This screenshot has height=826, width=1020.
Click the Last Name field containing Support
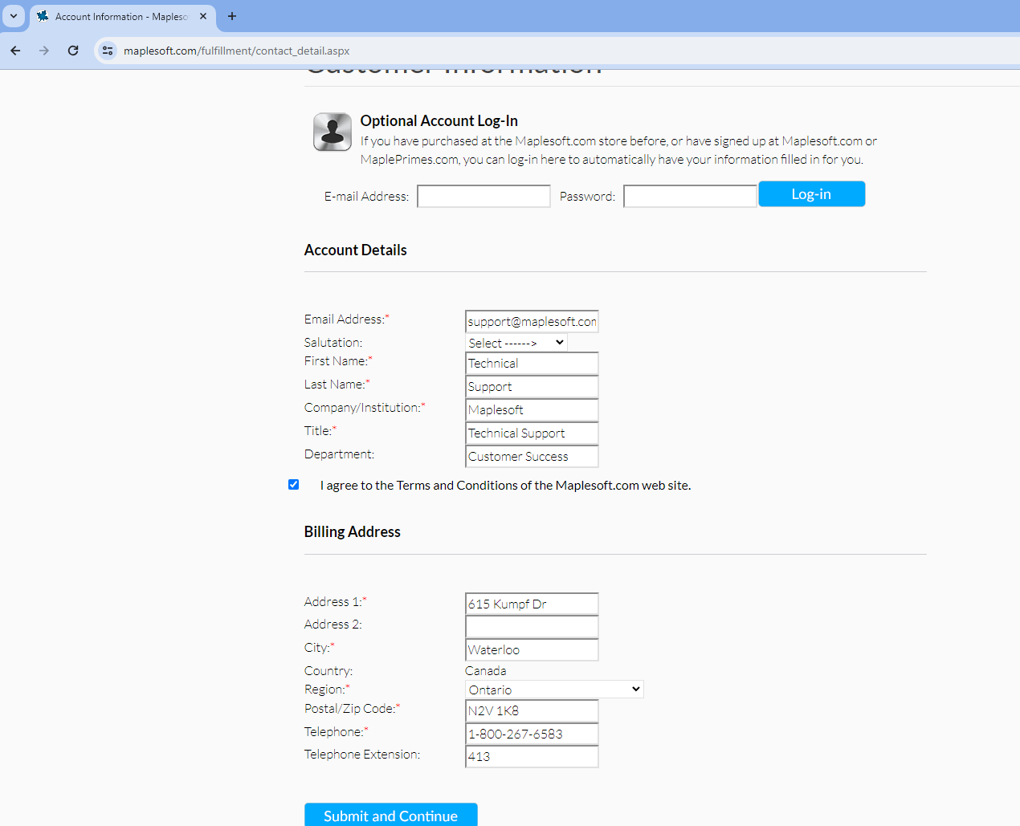pos(532,386)
